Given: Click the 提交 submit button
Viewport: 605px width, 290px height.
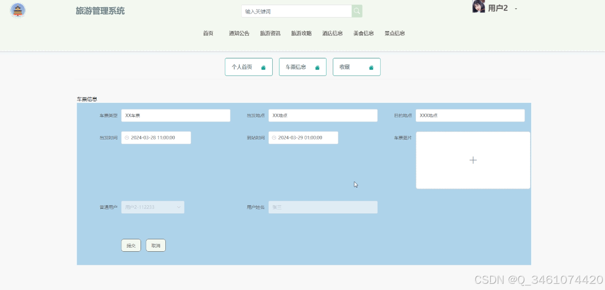Looking at the screenshot, I should pyautogui.click(x=131, y=245).
